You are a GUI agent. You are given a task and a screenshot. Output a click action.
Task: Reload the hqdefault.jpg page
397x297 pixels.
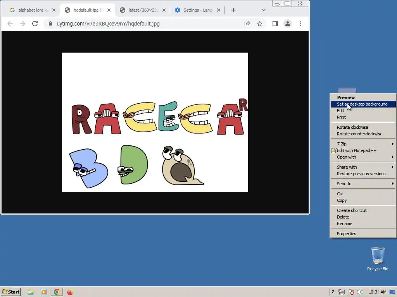35,24
